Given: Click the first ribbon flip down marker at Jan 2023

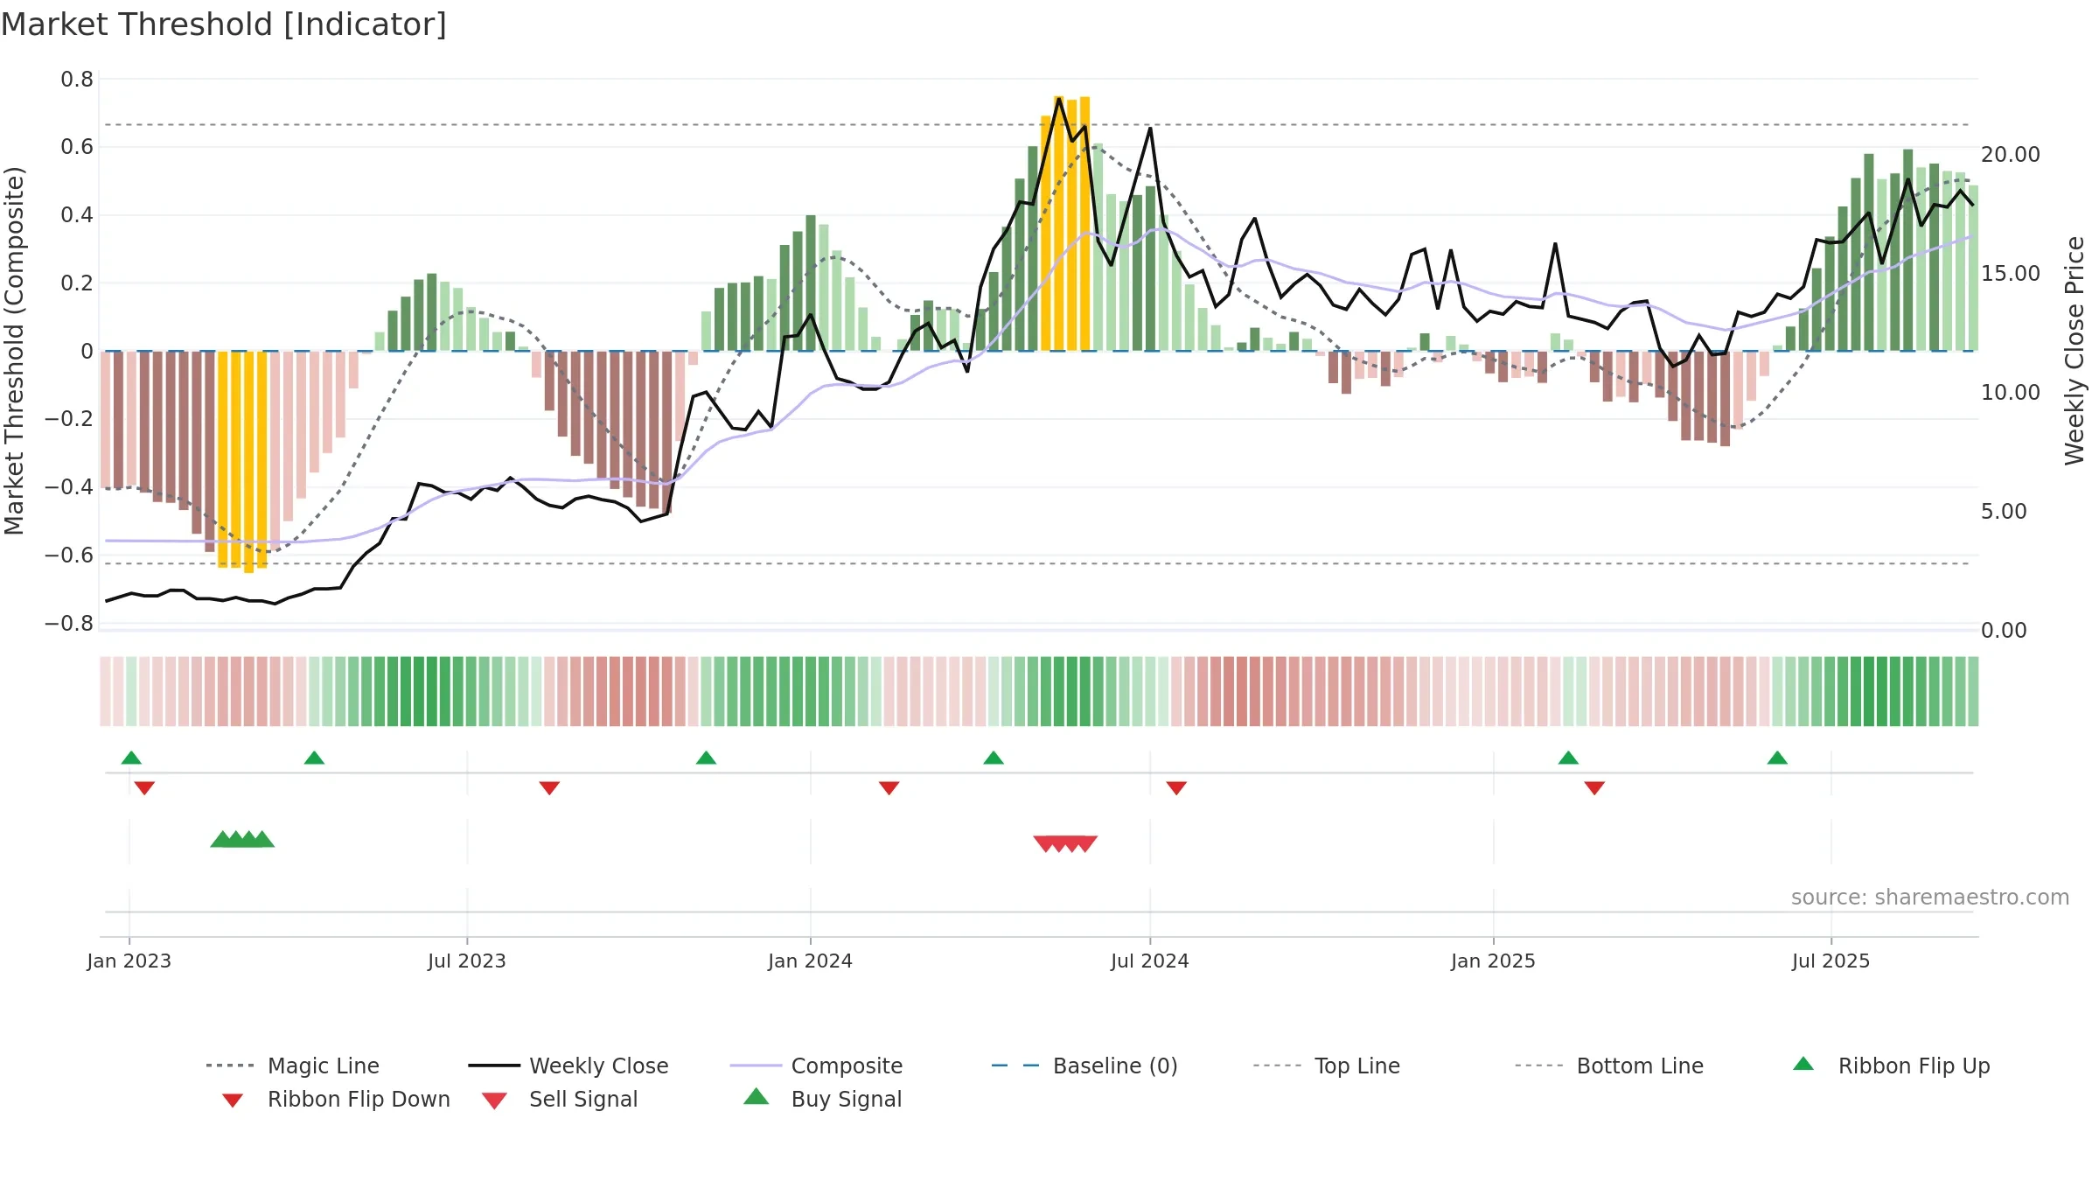Looking at the screenshot, I should pos(144,787).
